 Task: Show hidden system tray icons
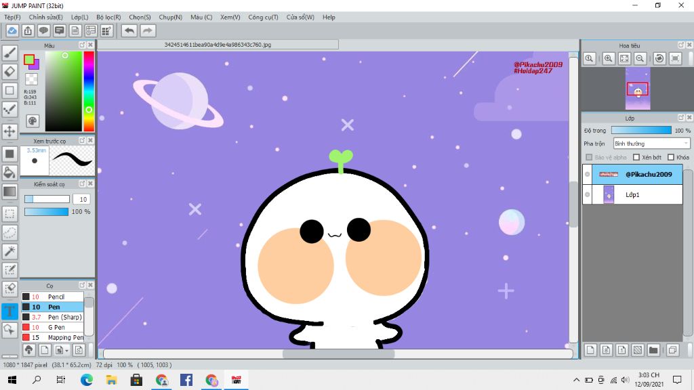pyautogui.click(x=576, y=380)
